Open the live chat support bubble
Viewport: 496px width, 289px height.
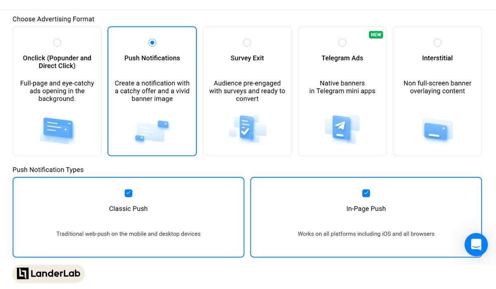(476, 244)
